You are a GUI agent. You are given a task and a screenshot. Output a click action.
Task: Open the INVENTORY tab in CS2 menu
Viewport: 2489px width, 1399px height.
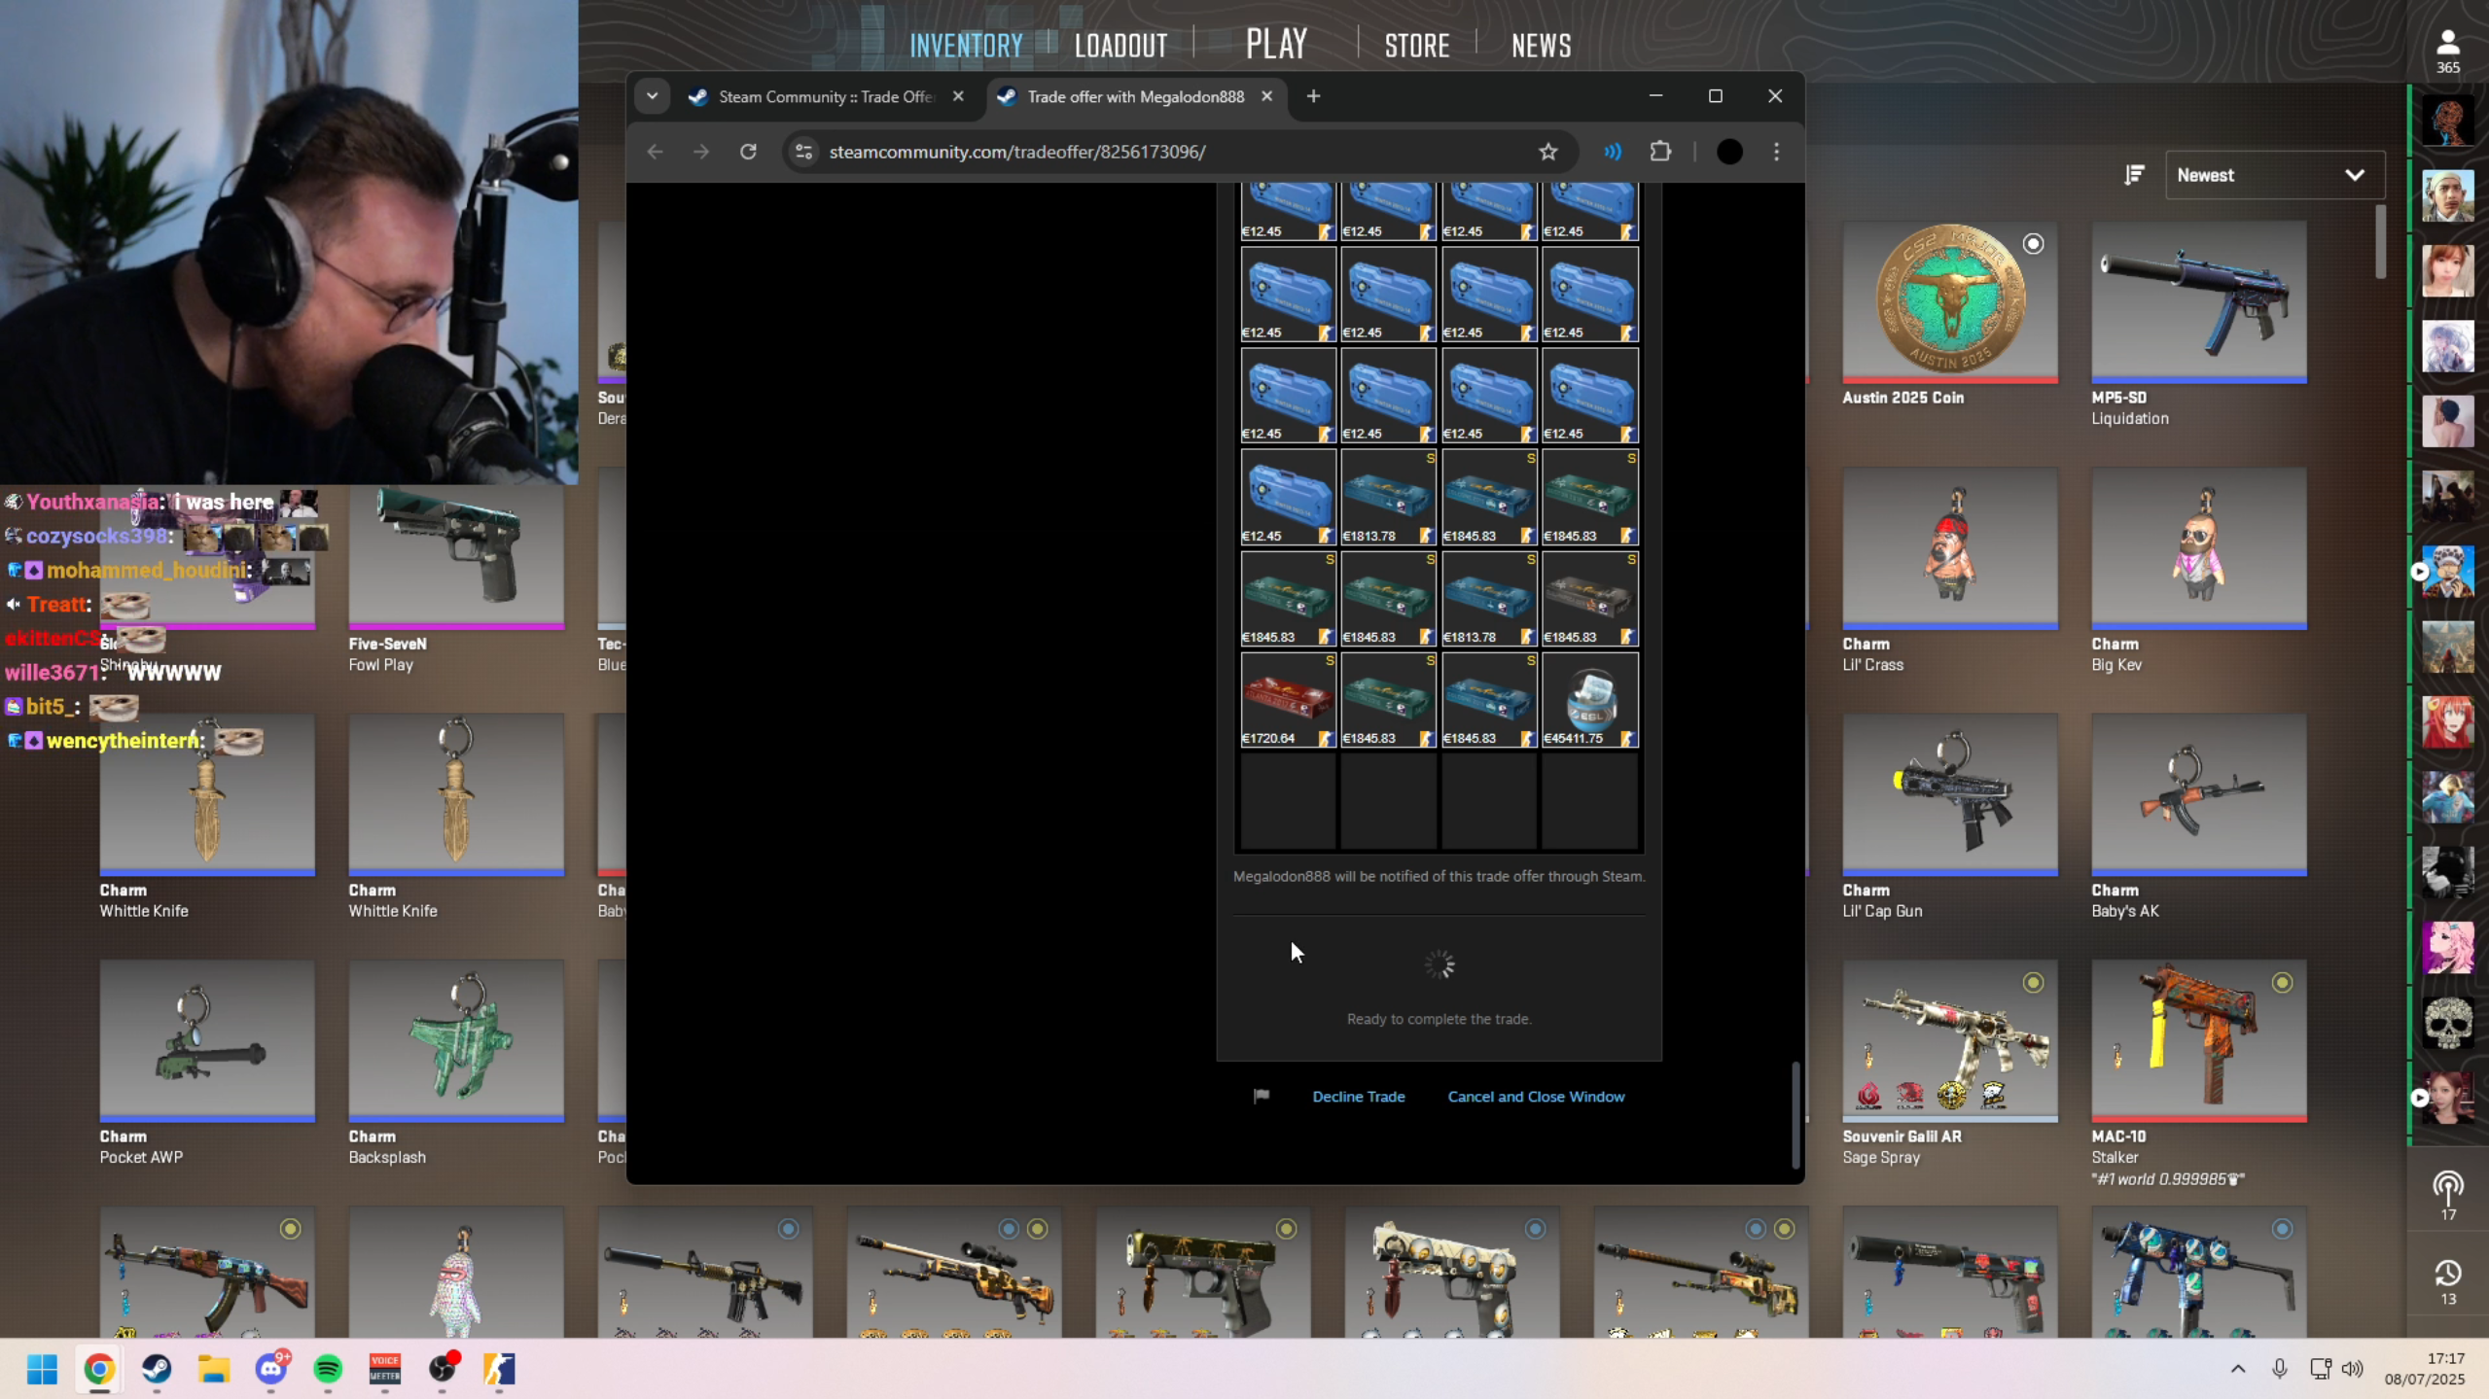coord(966,45)
